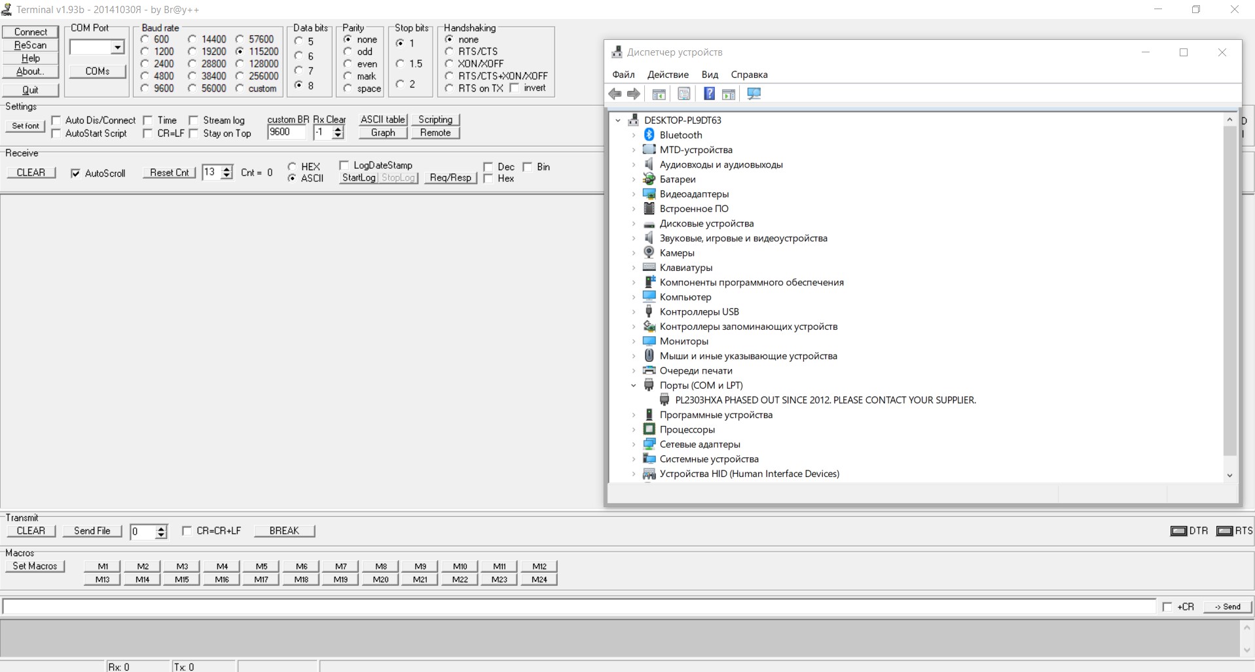Select the PL2303HXA port device icon

[664, 400]
